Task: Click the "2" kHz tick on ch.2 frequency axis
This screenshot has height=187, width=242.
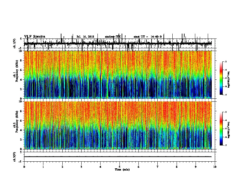Action: (21, 140)
